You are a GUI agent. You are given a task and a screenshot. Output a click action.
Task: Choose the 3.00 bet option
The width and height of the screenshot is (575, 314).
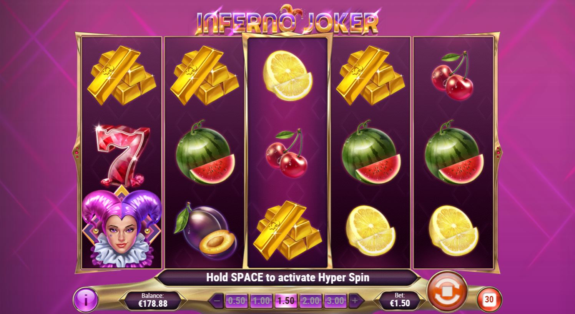335,301
